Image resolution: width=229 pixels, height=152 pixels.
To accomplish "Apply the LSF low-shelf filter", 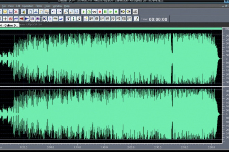I will tap(113, 19).
